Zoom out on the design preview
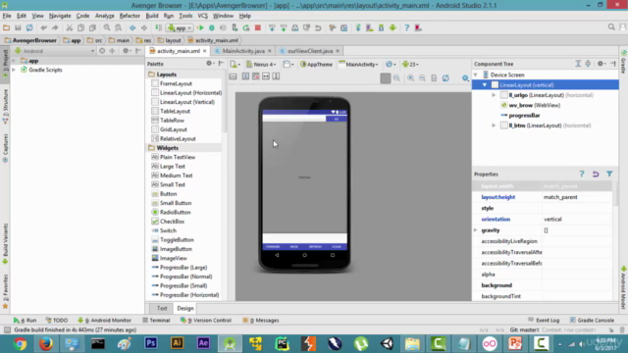 click(x=423, y=78)
